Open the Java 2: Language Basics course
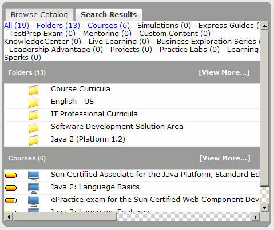 point(95,187)
